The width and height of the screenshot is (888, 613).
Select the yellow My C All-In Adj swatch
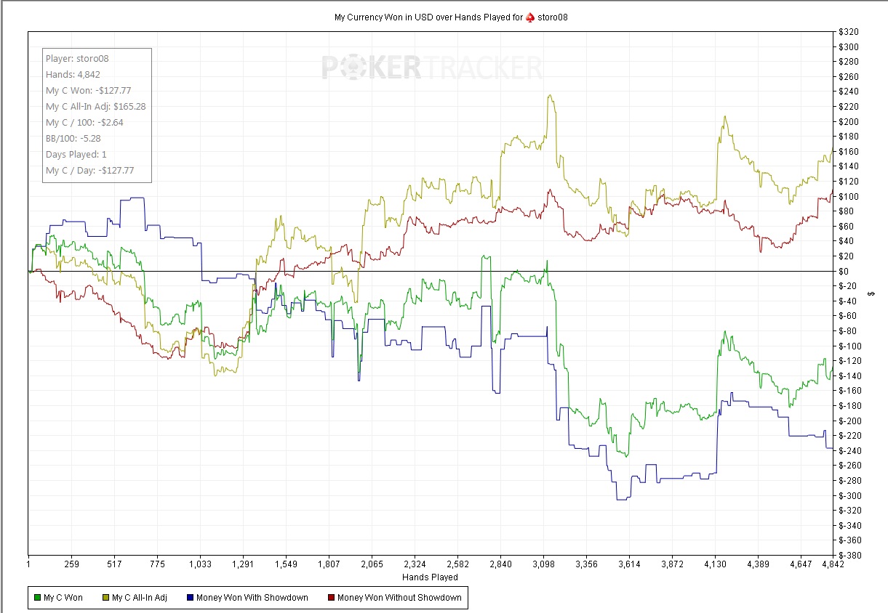click(x=106, y=598)
